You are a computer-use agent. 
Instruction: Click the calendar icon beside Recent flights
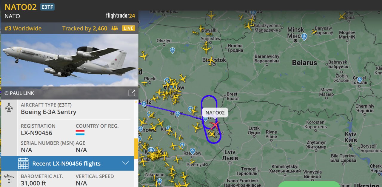pos(23,163)
